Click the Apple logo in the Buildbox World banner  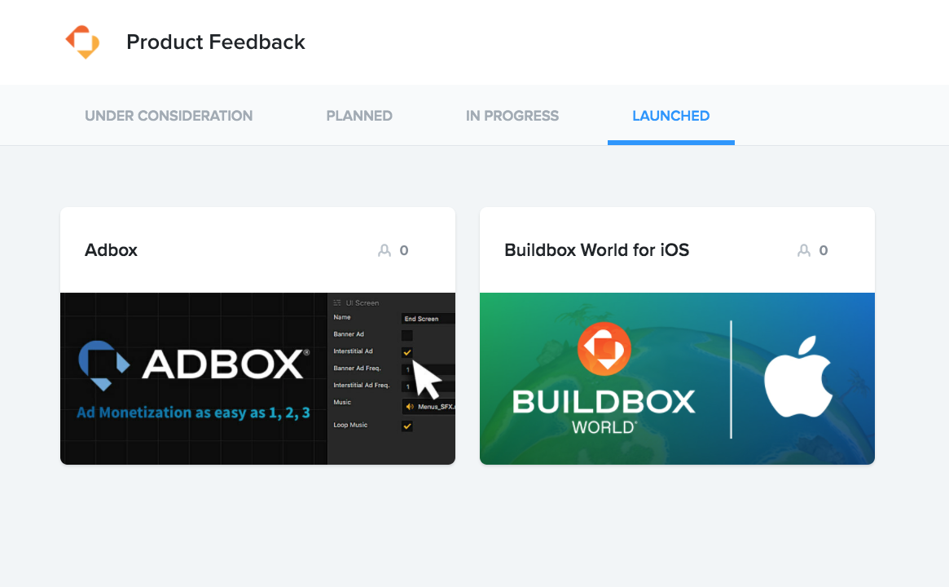pos(797,376)
